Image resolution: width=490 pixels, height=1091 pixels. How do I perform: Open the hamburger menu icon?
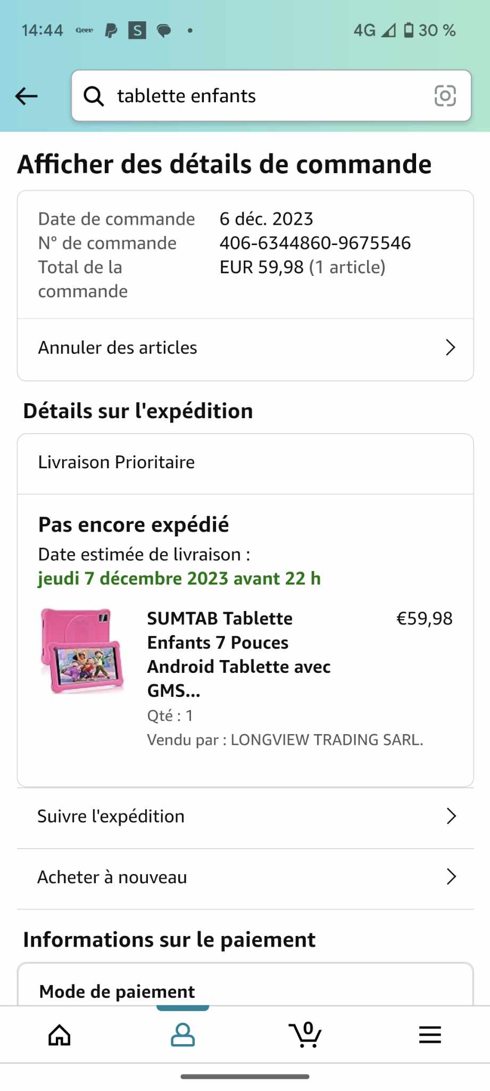pos(430,1035)
